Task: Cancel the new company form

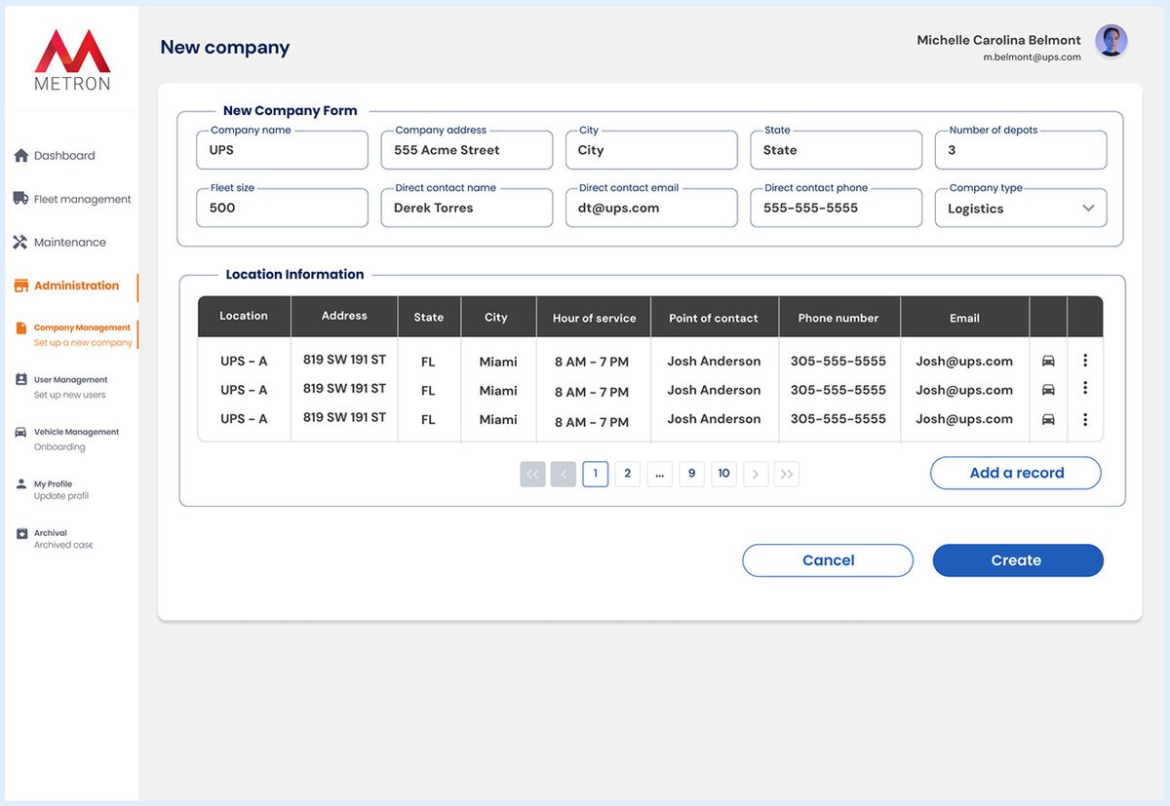Action: [828, 560]
